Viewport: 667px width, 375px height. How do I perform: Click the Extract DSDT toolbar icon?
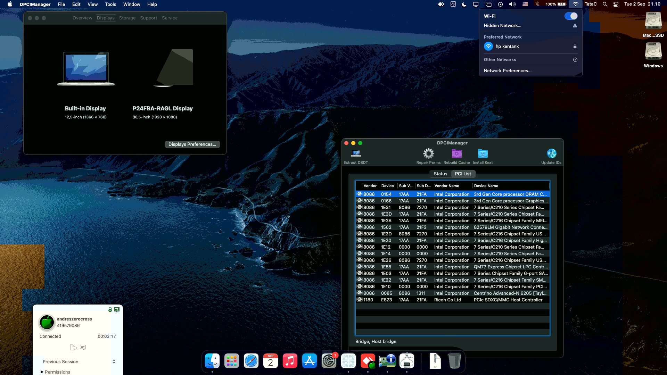coord(356,153)
